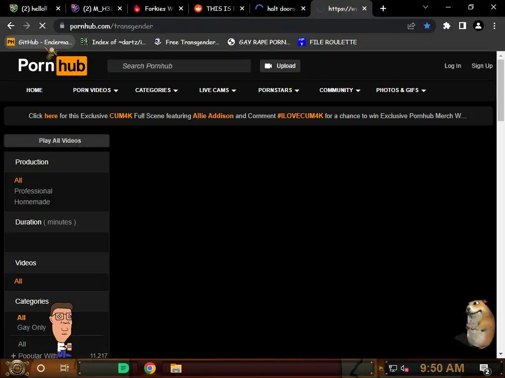505x378 pixels.
Task: Click the page vertical scrollbar thumb
Action: 501,90
